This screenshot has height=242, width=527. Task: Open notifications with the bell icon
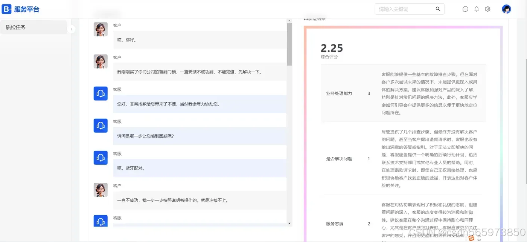pyautogui.click(x=477, y=9)
